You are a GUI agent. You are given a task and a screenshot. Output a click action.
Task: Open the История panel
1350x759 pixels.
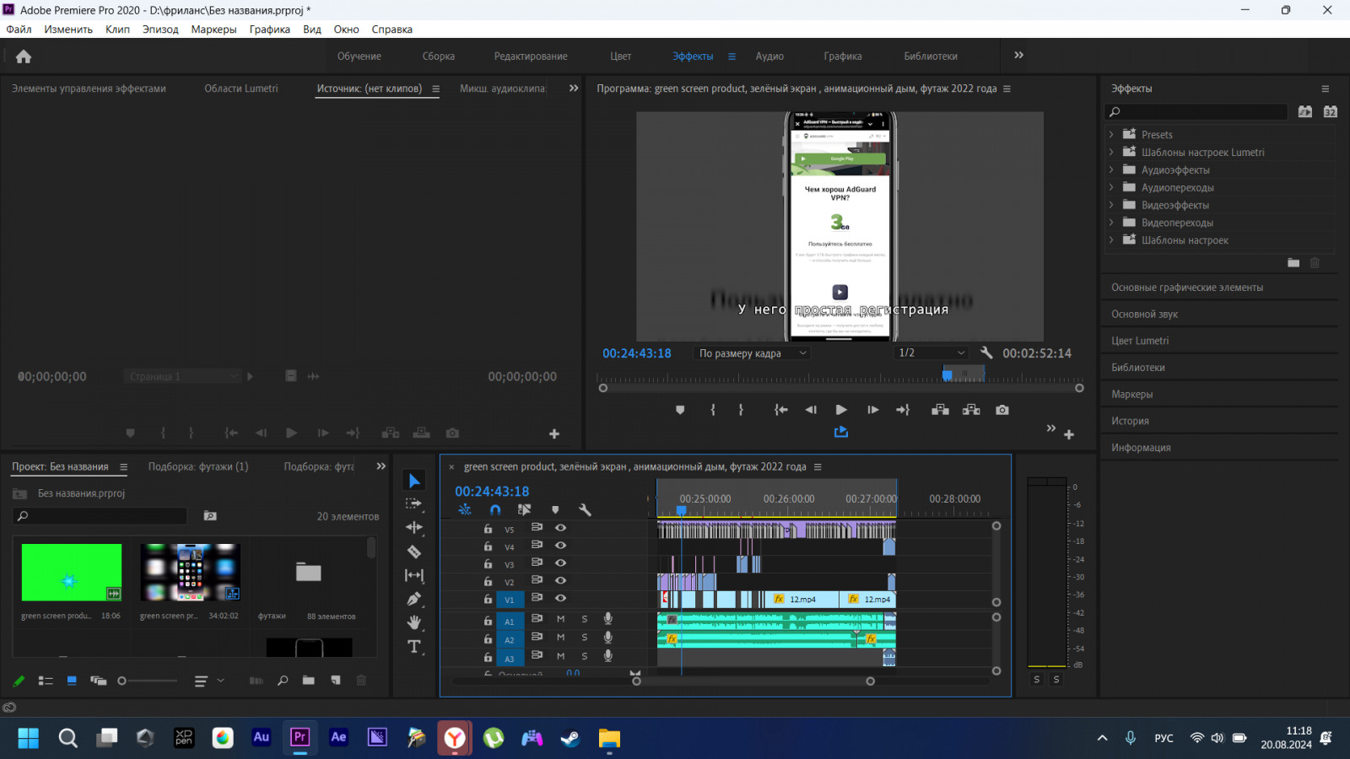coord(1130,421)
